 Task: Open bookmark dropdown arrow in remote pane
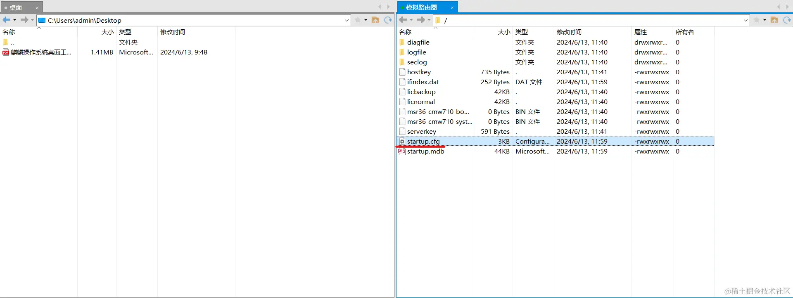[765, 20]
